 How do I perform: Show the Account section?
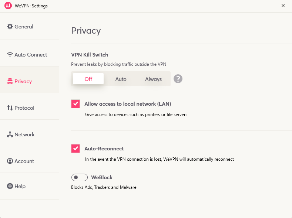pyautogui.click(x=30, y=160)
